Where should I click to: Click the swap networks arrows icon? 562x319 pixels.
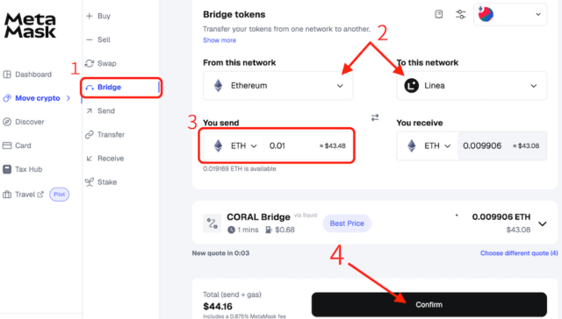click(375, 117)
